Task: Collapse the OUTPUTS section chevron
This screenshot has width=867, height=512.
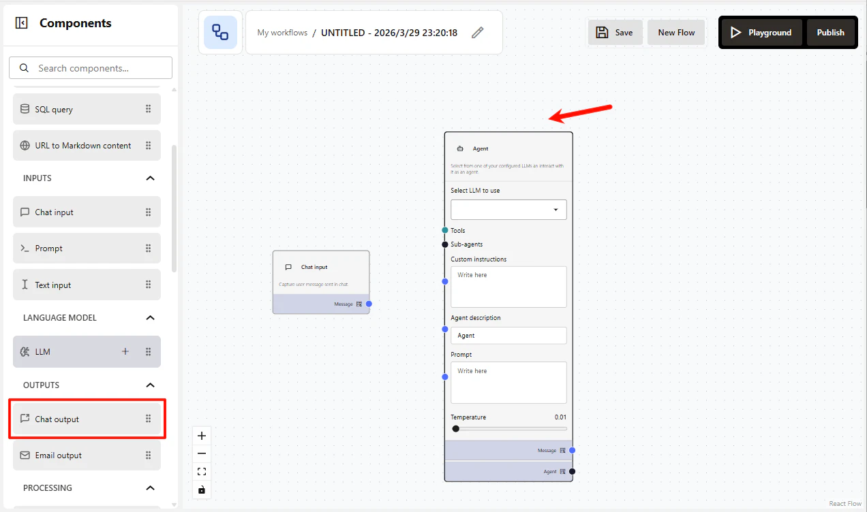Action: click(x=150, y=385)
